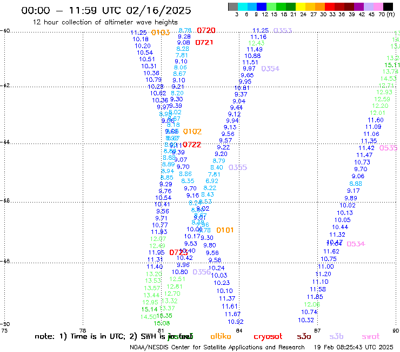
Task: Click the longitude axis label 78
Action: click(x=83, y=330)
